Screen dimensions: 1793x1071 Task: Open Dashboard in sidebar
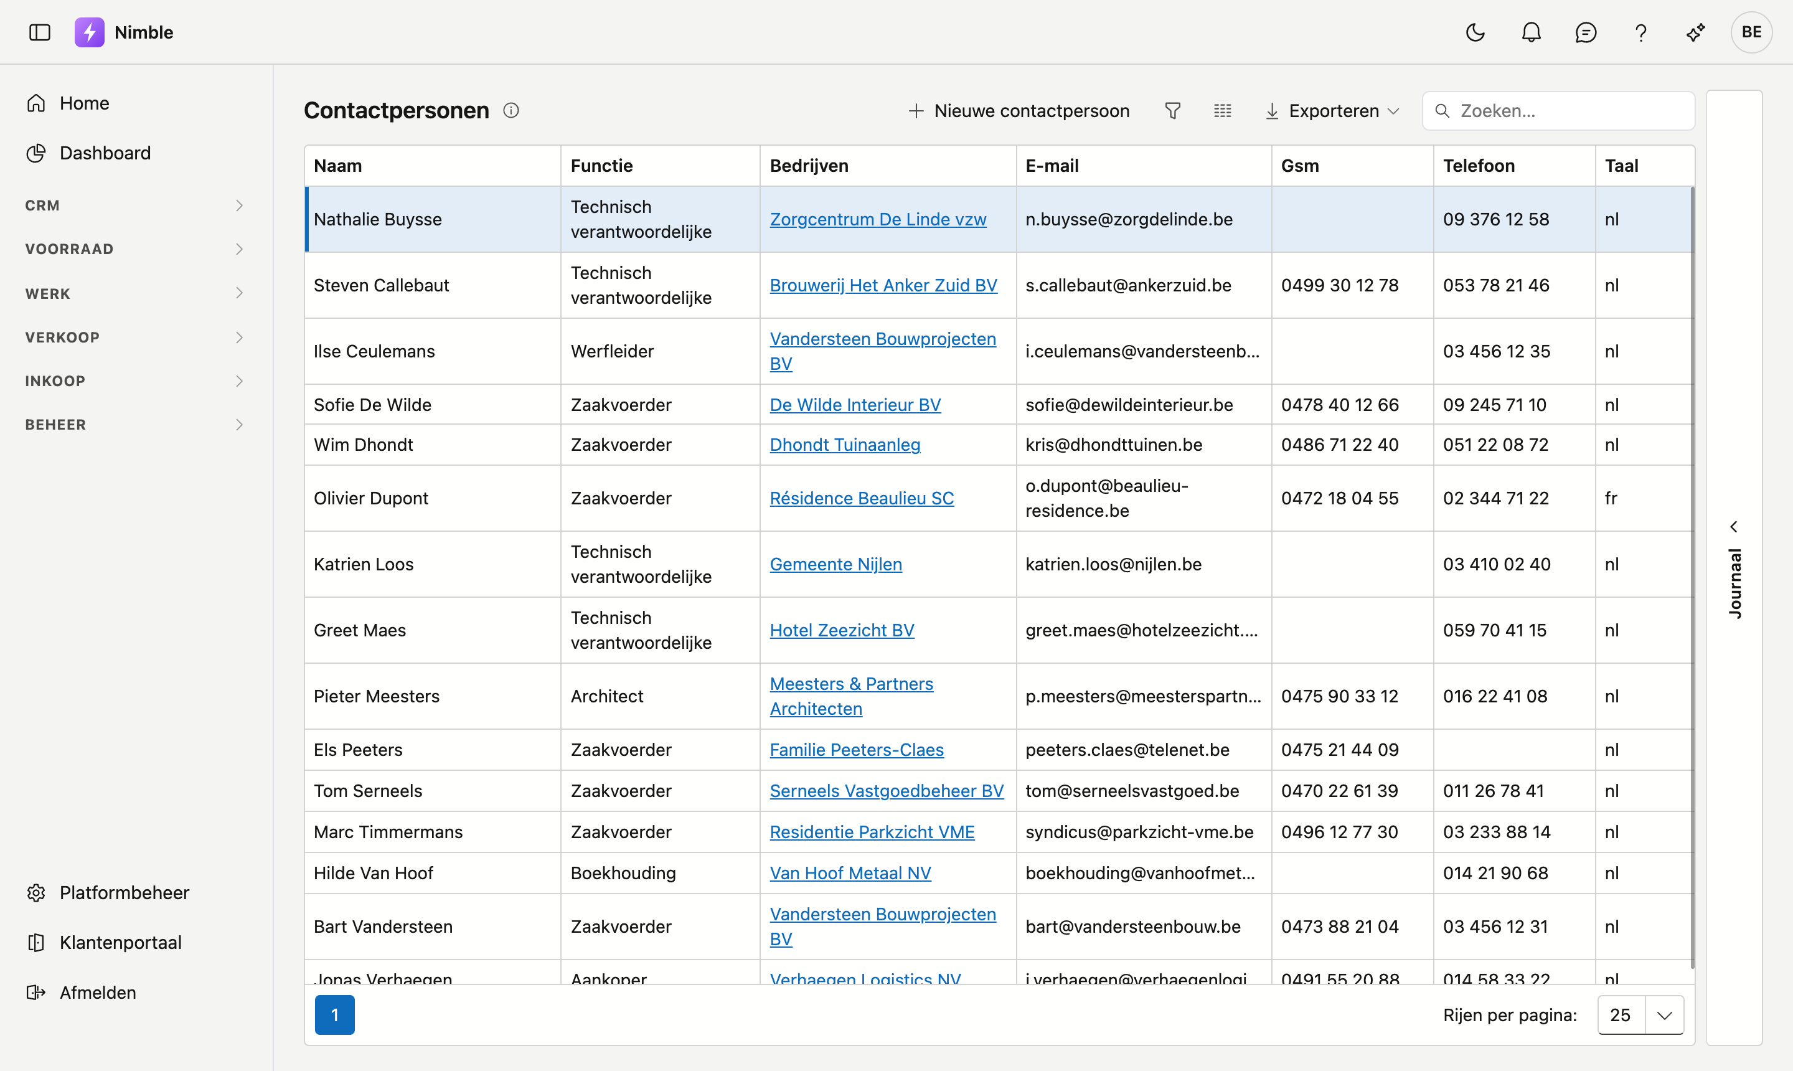[136, 153]
